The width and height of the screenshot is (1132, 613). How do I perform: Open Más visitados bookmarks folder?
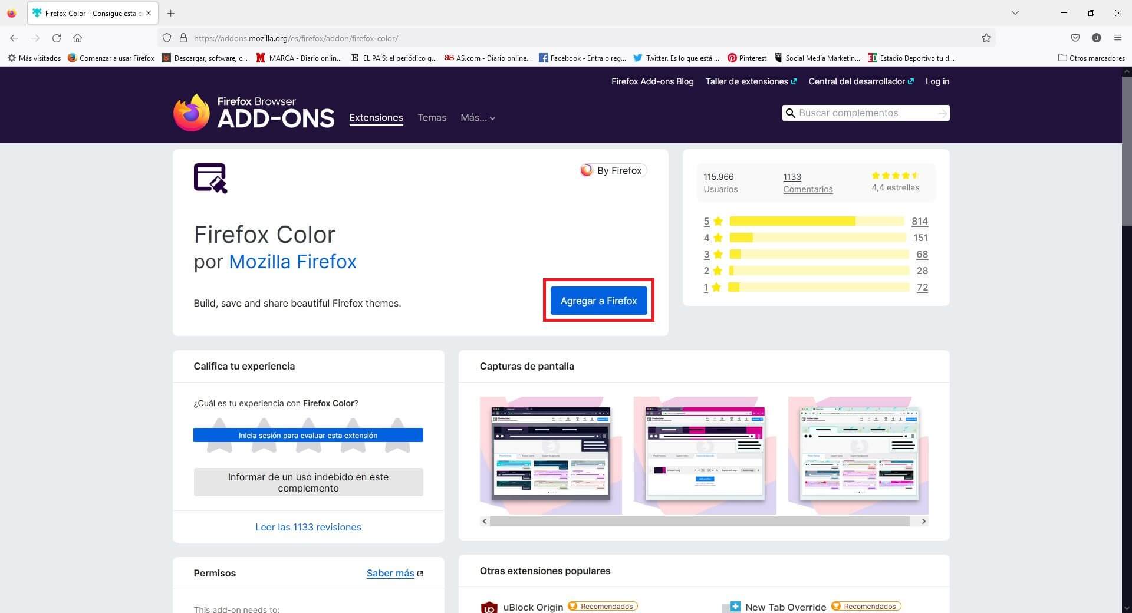click(x=34, y=58)
